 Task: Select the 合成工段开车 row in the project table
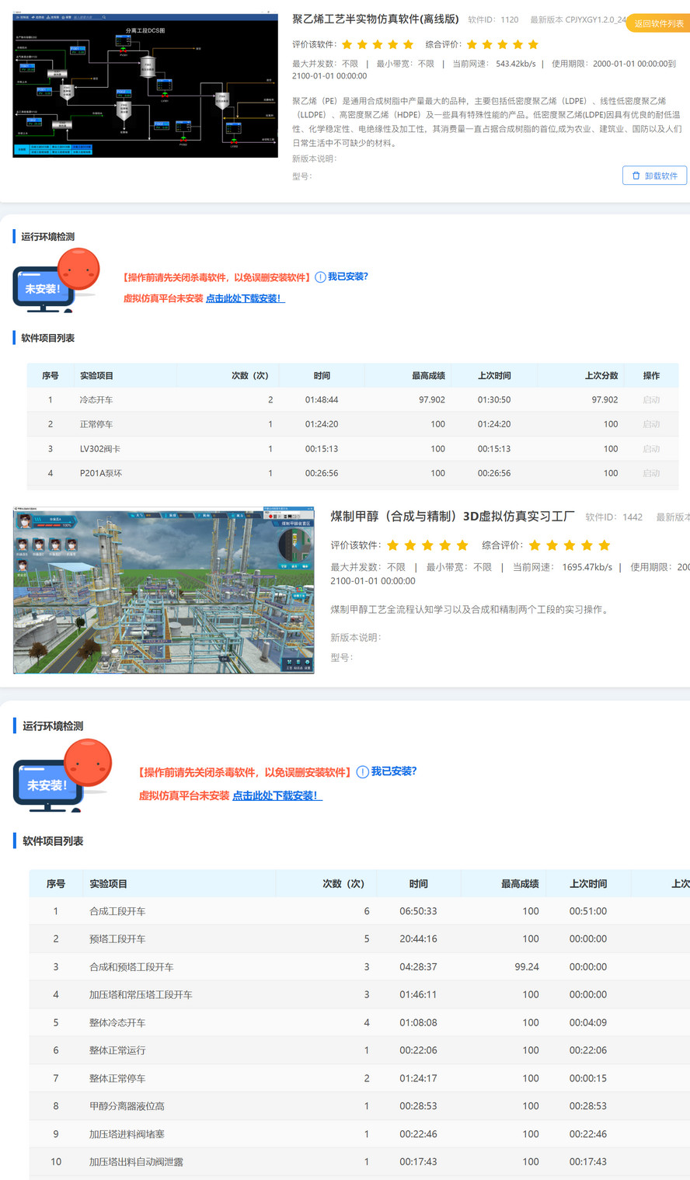tap(117, 911)
